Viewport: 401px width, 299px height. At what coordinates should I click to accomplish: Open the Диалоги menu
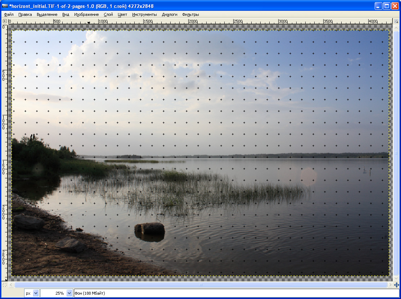(170, 14)
